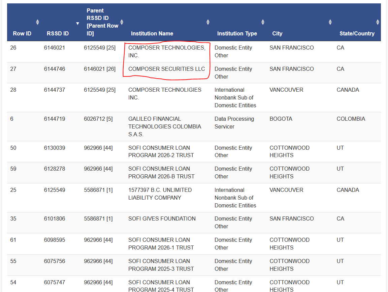Select SOFI CONSUMER LOAN PROGRAM 2026-2 TRUST

pos(161,152)
